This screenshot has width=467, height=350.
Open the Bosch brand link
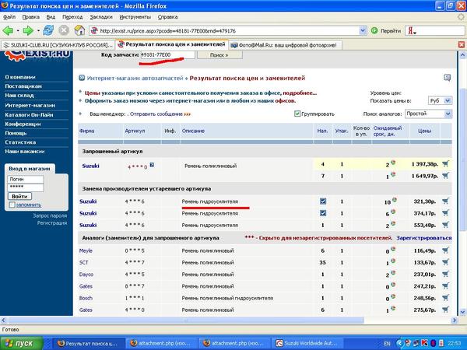click(86, 298)
